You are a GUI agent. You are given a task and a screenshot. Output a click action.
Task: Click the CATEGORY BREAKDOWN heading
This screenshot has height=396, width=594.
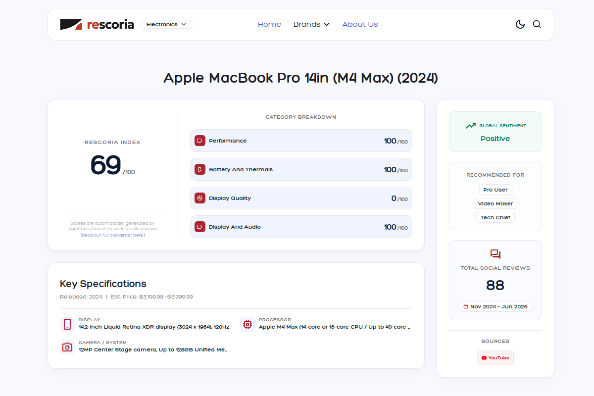(x=301, y=117)
